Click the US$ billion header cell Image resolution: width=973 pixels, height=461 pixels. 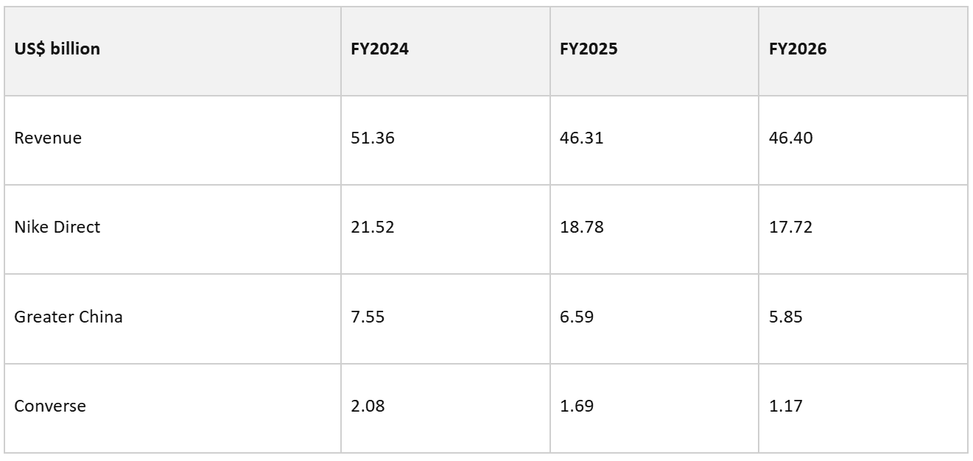(172, 51)
